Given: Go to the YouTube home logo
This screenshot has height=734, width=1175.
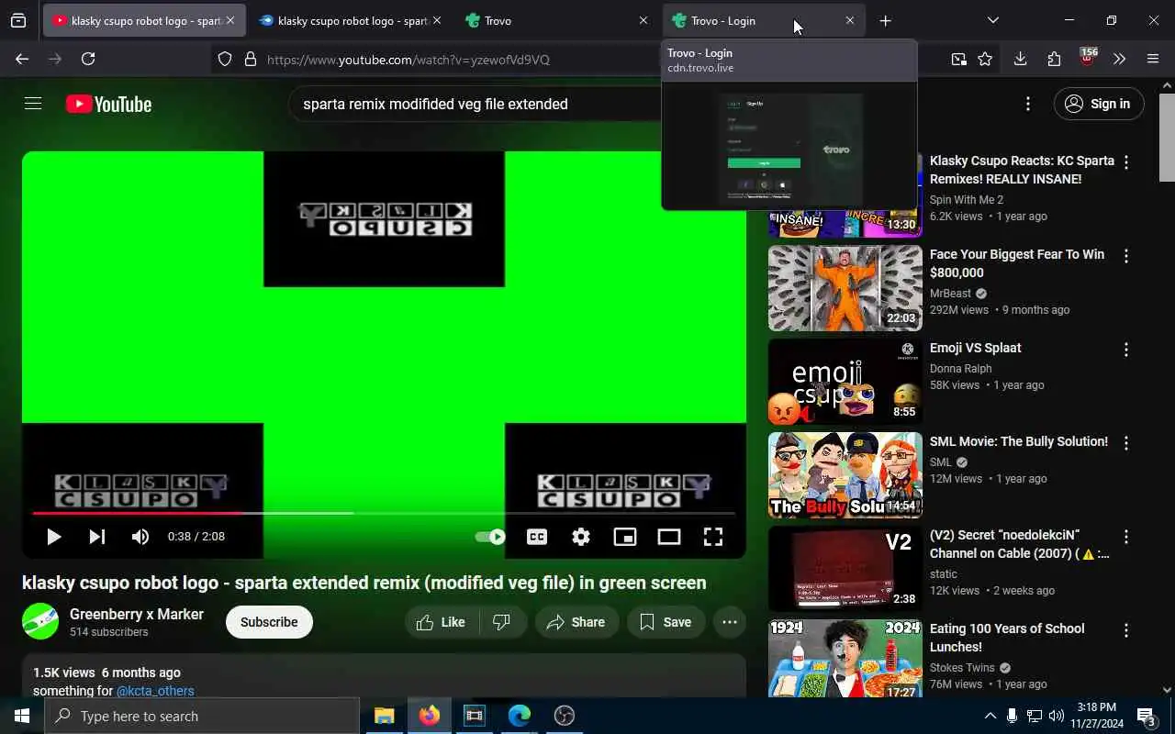Looking at the screenshot, I should (108, 105).
